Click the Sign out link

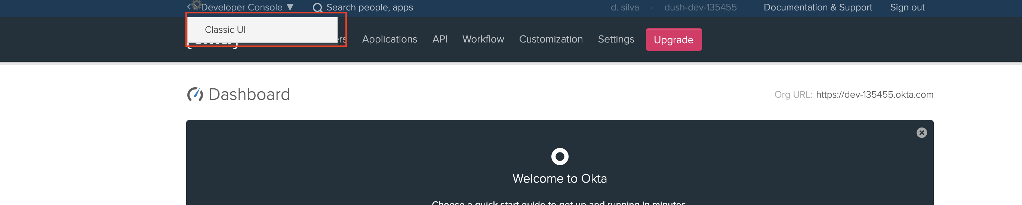pyautogui.click(x=907, y=7)
